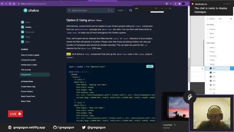
Task: Open The as prop guide
Action: coord(26,70)
